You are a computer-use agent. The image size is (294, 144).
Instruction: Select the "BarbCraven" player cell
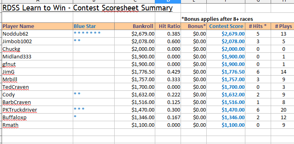pos(37,102)
